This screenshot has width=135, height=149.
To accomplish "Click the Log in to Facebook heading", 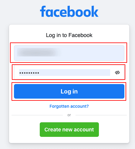I will (69, 35).
